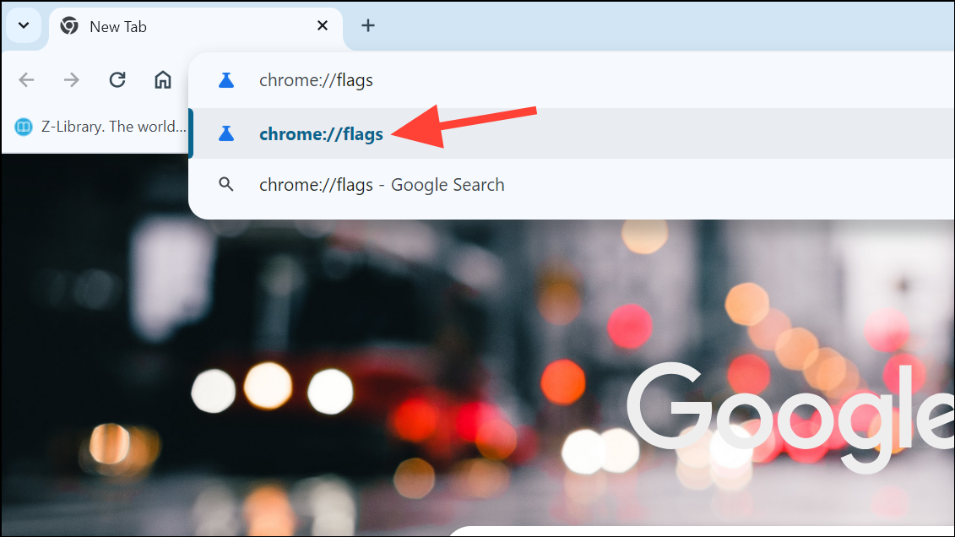The width and height of the screenshot is (955, 537).
Task: Click the magnifier icon in search suggestion
Action: [x=226, y=184]
